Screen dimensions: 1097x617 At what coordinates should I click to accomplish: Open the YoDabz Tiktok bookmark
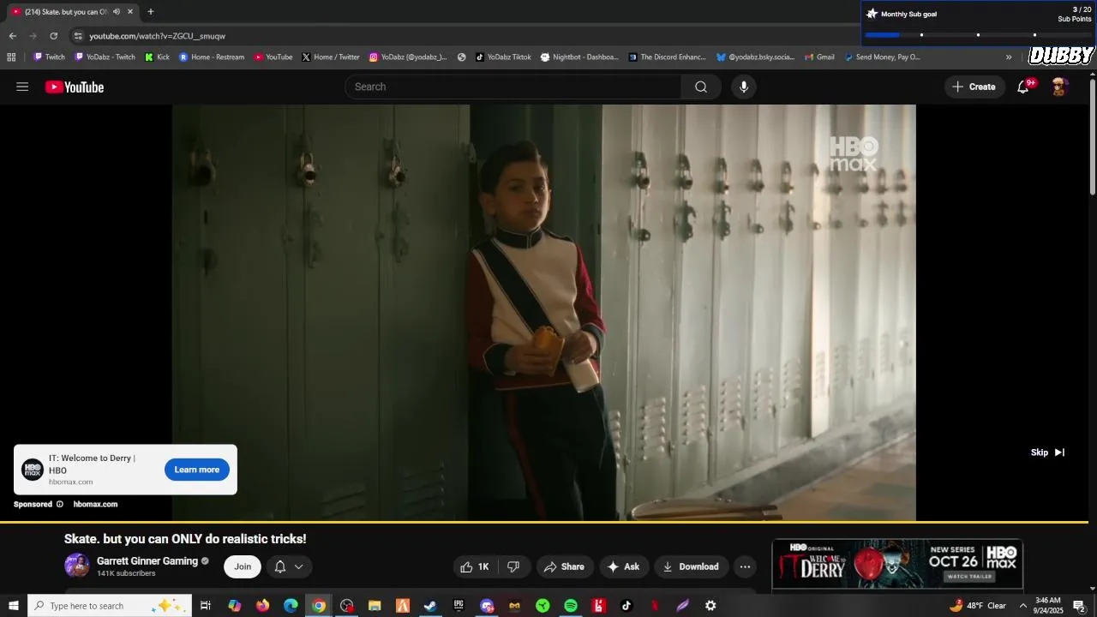pos(503,57)
